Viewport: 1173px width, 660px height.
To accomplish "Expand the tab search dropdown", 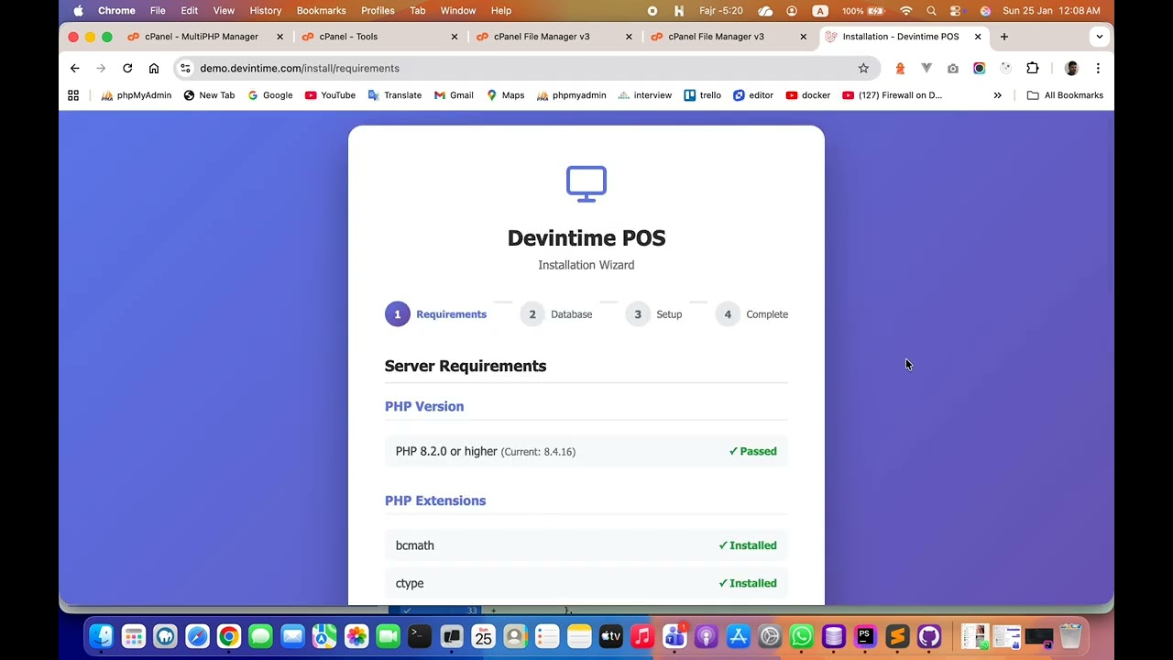I will coord(1099,37).
